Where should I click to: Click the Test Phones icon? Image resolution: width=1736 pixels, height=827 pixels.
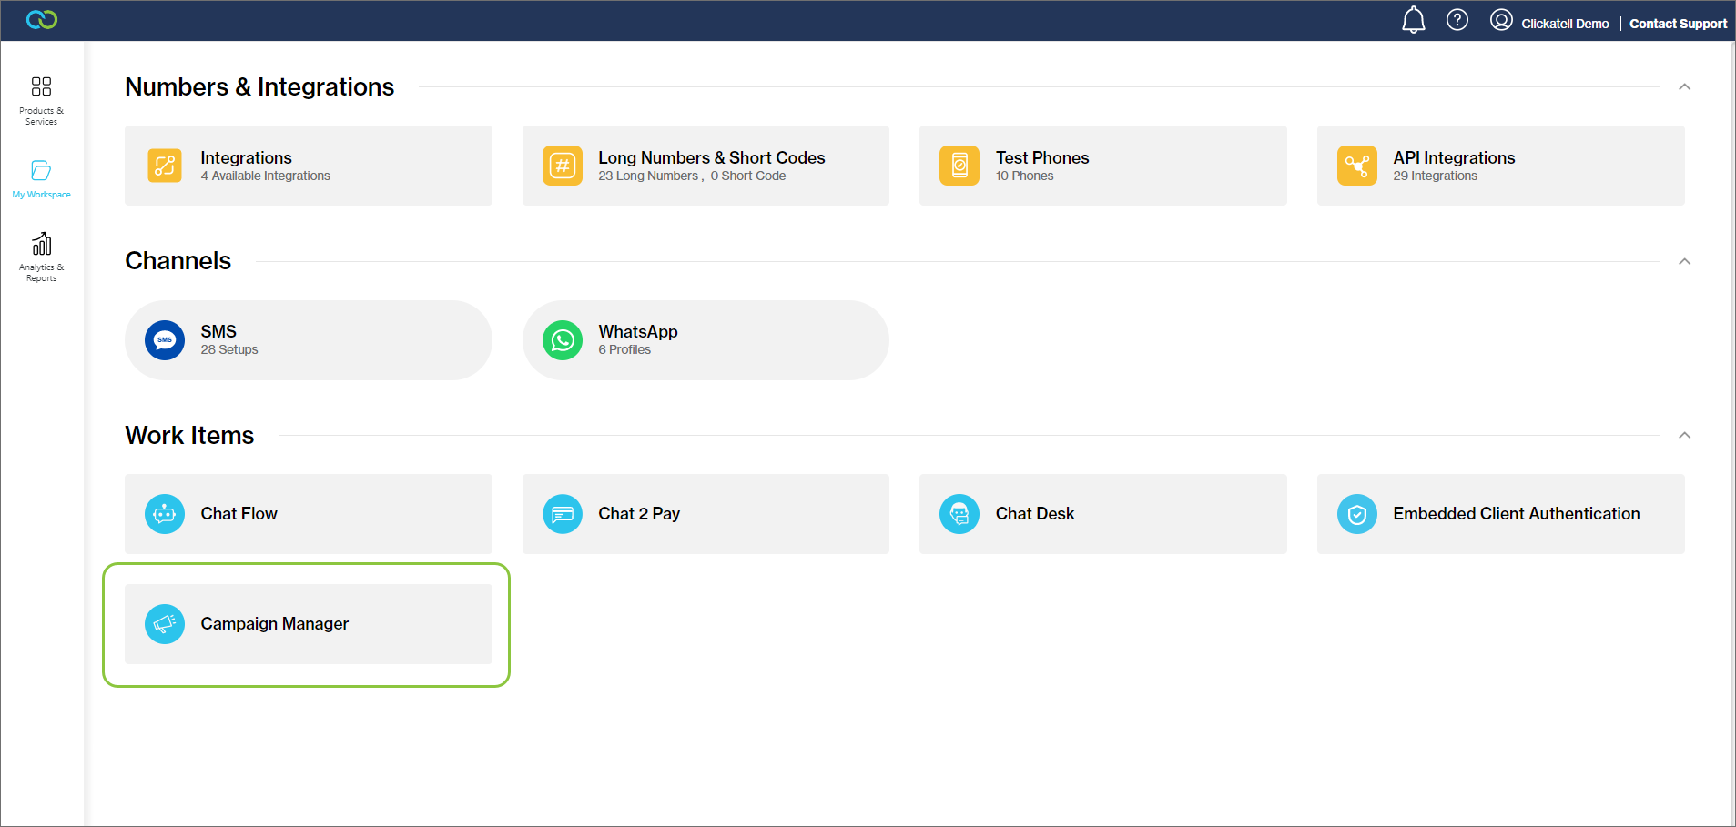tap(959, 166)
